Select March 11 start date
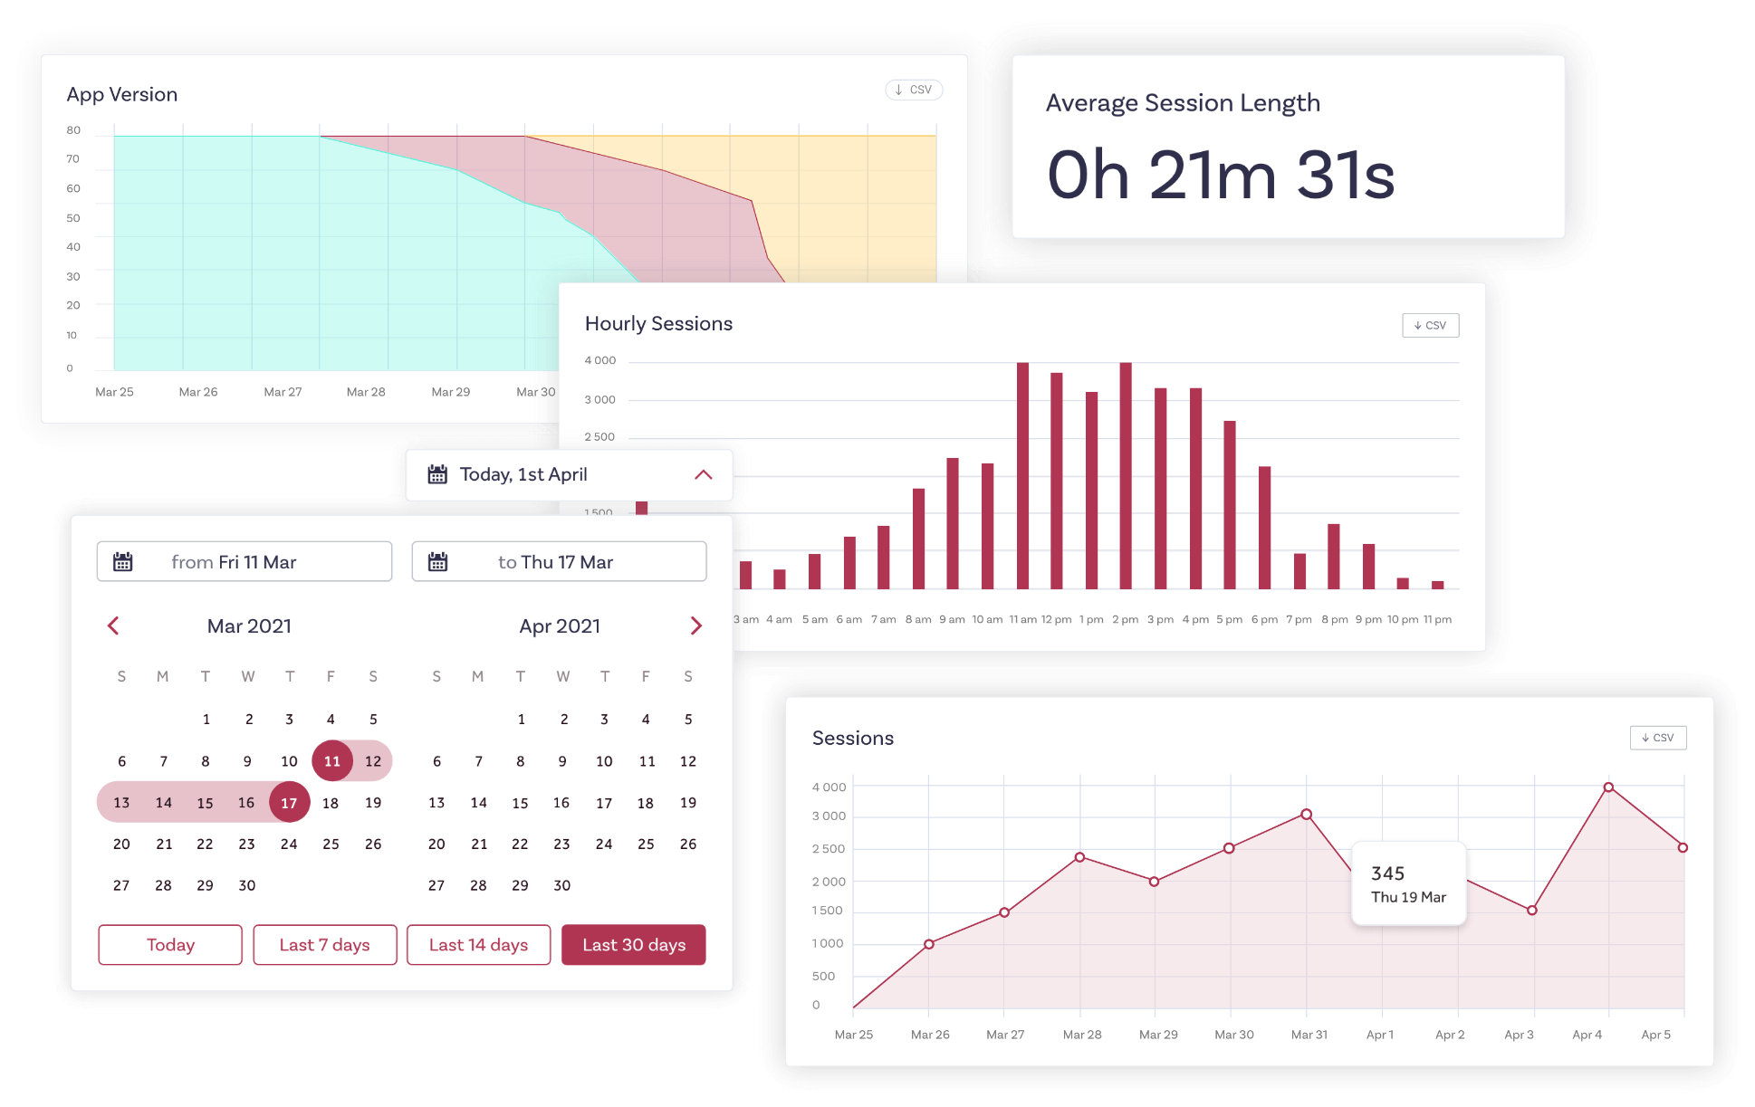Screen dimensions: 1755x1107 332,761
